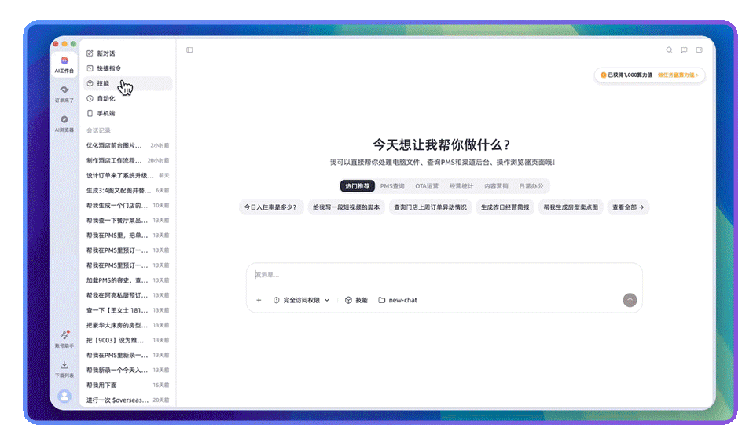Click the round send arrow button
This screenshot has width=753, height=446.
pos(630,300)
